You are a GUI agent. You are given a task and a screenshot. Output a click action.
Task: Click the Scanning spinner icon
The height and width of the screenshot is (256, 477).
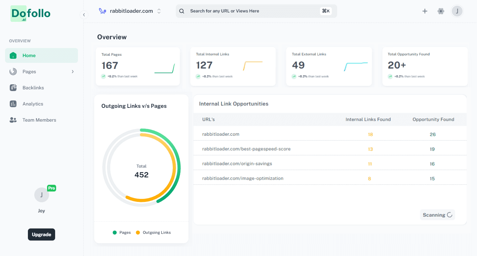(x=449, y=215)
